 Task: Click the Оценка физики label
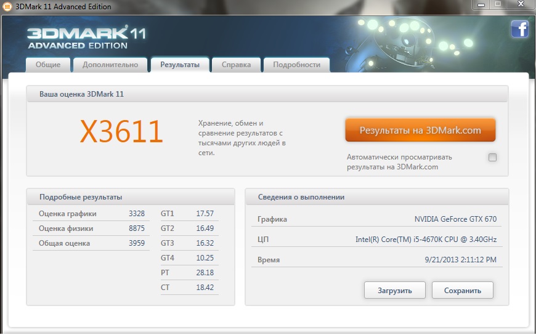(66, 228)
